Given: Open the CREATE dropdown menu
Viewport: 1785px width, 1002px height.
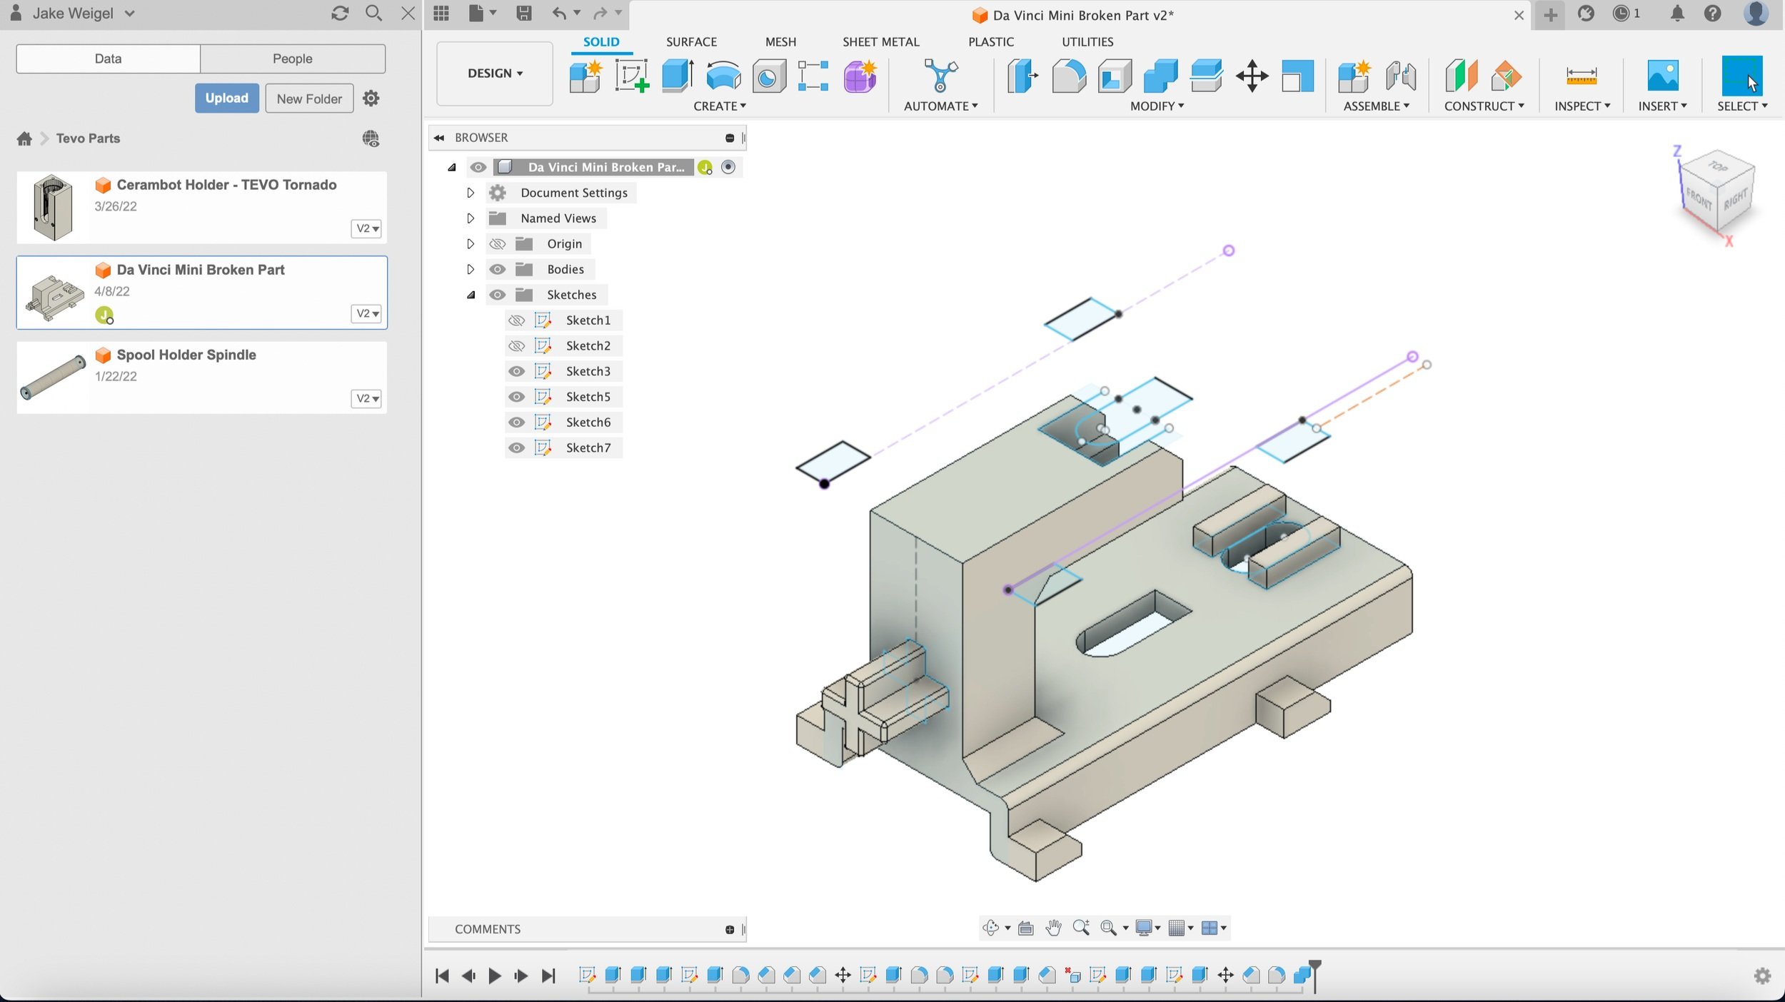Looking at the screenshot, I should click(x=720, y=106).
